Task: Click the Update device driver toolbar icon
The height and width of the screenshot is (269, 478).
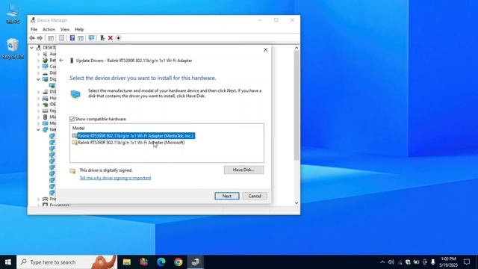Action: [102, 38]
